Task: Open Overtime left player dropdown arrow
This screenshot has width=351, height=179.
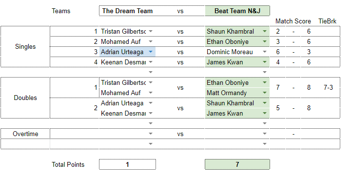Action: click(x=151, y=134)
